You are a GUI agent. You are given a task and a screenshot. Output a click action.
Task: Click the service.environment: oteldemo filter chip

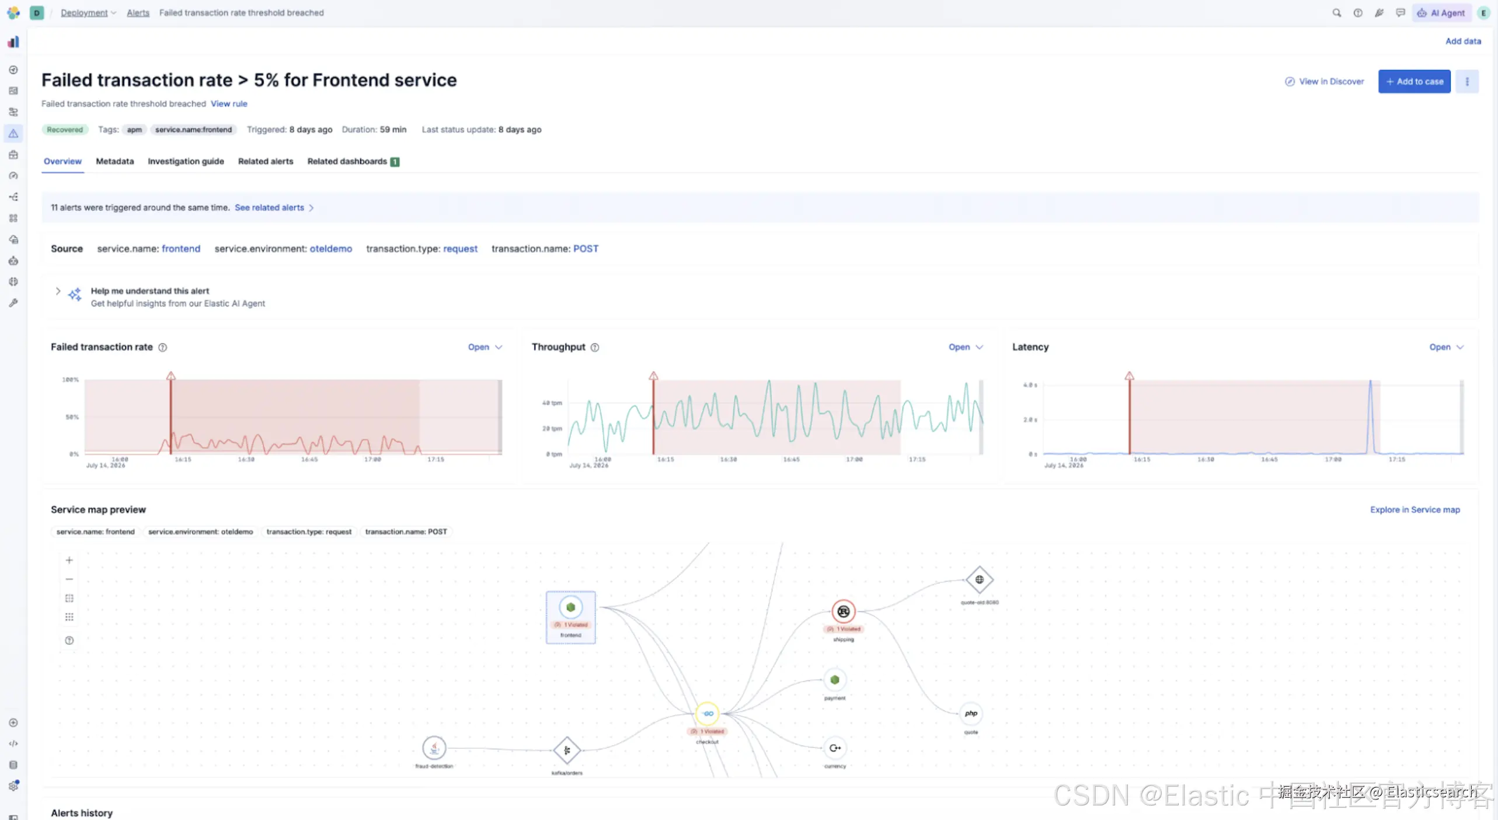click(200, 531)
